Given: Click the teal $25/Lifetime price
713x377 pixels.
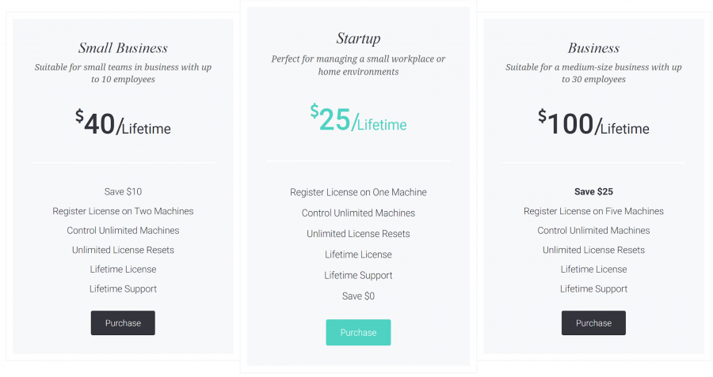Looking at the screenshot, I should [358, 120].
